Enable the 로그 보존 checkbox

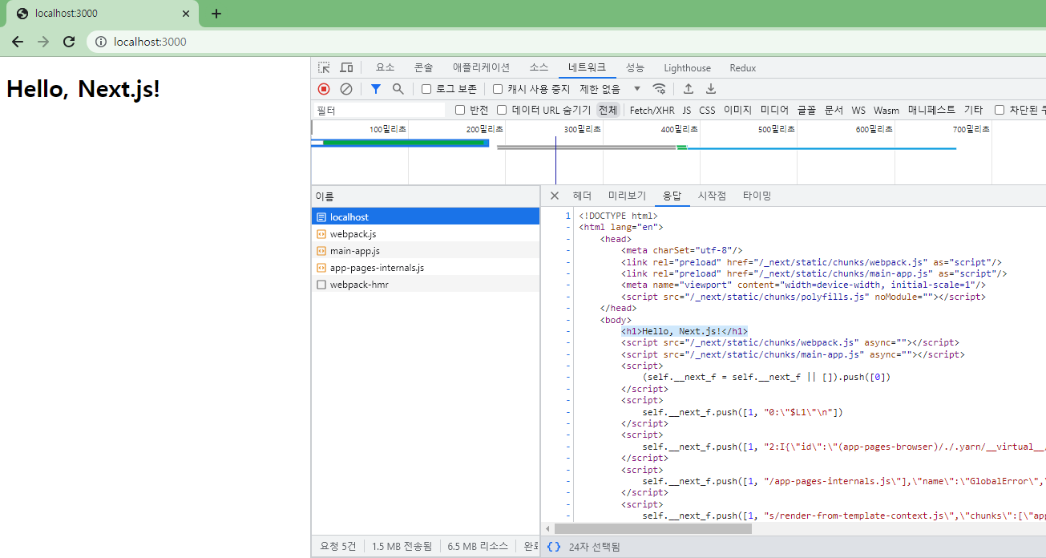(426, 89)
